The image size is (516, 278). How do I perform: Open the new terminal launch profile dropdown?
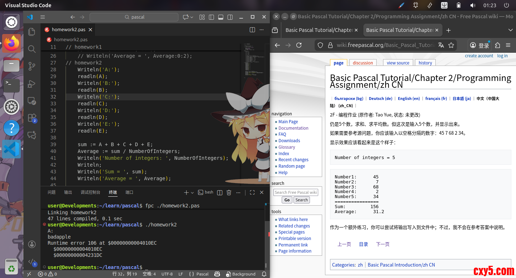[x=192, y=192]
